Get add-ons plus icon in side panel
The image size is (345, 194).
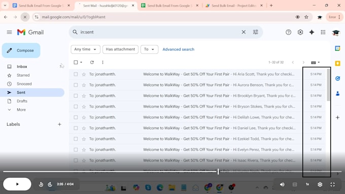[x=337, y=118]
